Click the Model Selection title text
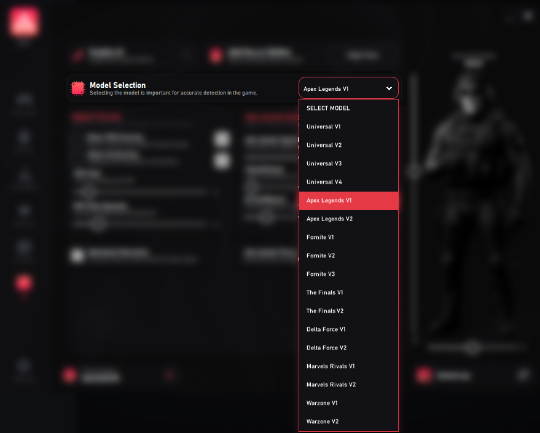 pos(118,85)
